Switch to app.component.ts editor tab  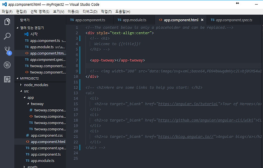point(90,20)
